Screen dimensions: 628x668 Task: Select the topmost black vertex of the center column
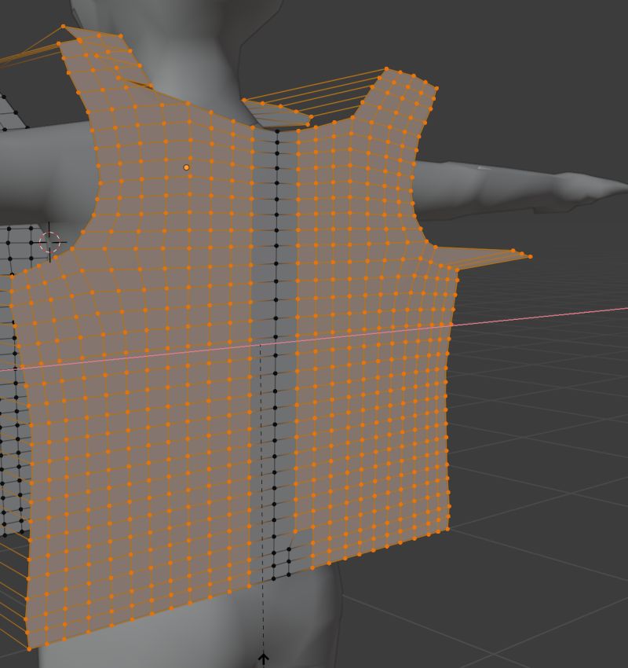click(277, 131)
